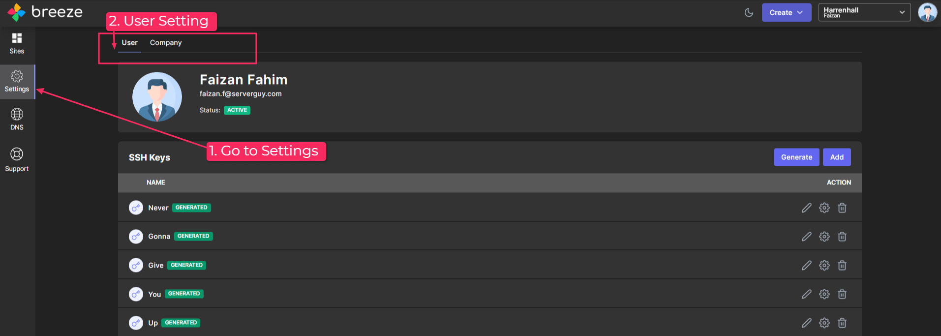This screenshot has height=336, width=941.
Task: Select the User tab
Action: click(x=130, y=43)
